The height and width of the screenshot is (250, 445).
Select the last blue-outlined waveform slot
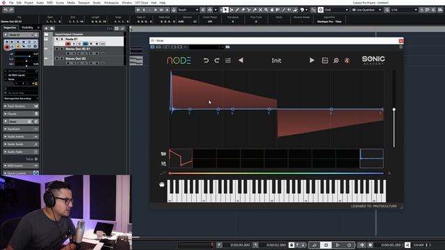click(372, 158)
